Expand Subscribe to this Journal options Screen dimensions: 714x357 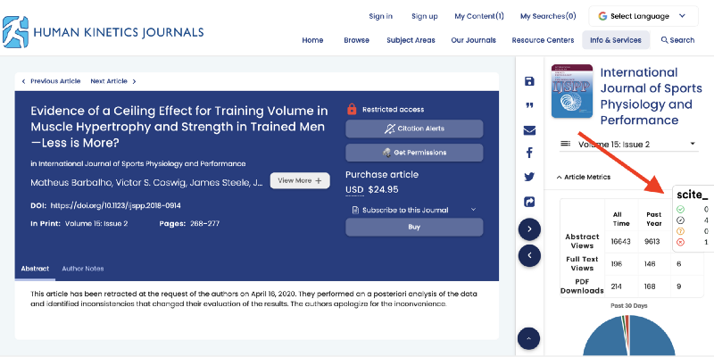[414, 210]
